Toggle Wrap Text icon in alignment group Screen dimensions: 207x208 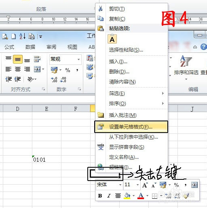pyautogui.click(x=37, y=59)
